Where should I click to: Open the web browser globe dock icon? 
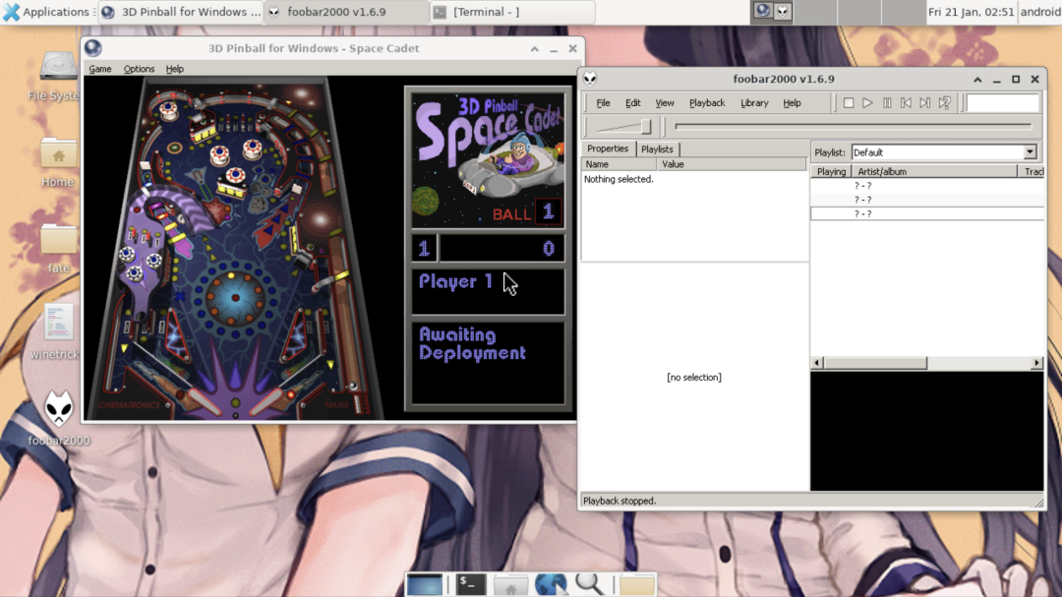pos(551,584)
